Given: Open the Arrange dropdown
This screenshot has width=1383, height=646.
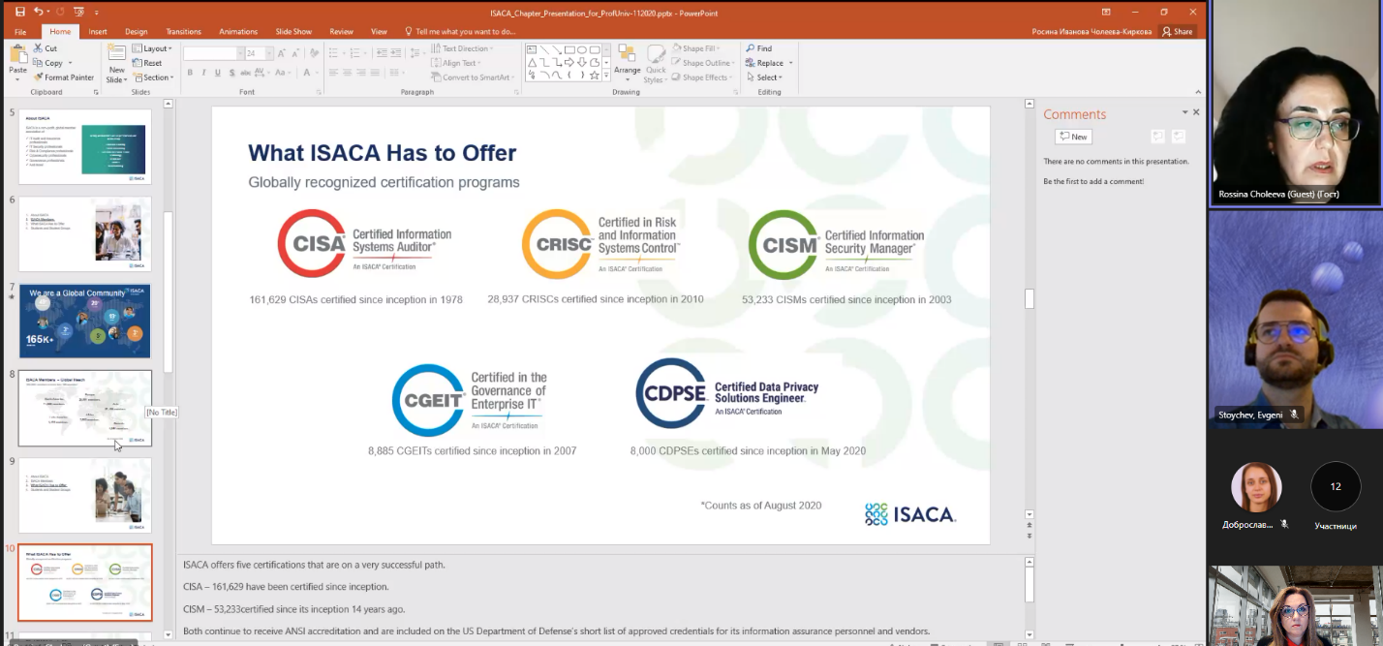Looking at the screenshot, I should pyautogui.click(x=628, y=64).
